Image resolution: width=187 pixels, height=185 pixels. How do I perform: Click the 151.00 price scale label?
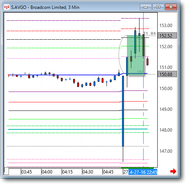[166, 67]
